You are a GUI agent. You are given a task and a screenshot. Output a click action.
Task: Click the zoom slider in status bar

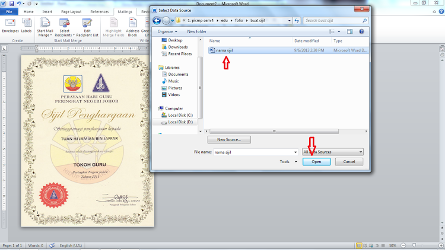[414, 245]
